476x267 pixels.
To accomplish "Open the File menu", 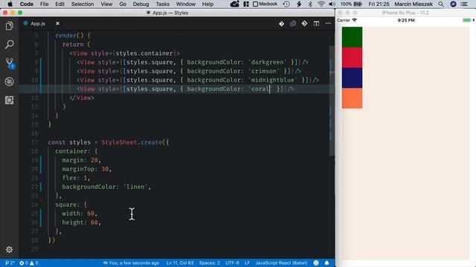I will (45, 4).
